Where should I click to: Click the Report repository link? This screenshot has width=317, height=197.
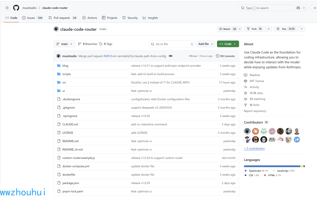[x=255, y=111]
